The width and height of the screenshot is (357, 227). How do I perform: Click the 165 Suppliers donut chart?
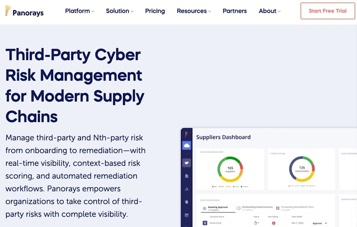pos(230,169)
